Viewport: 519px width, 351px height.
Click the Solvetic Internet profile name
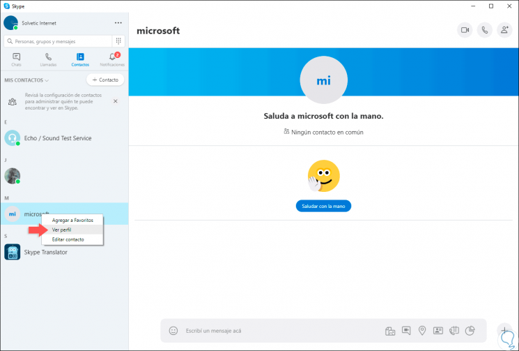(39, 23)
